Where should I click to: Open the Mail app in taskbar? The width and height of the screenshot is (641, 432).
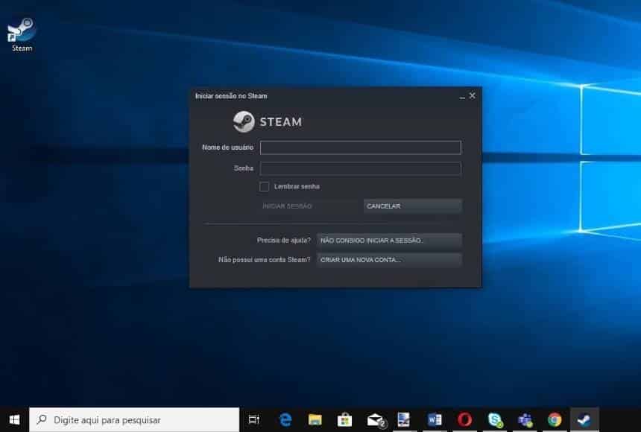(376, 420)
